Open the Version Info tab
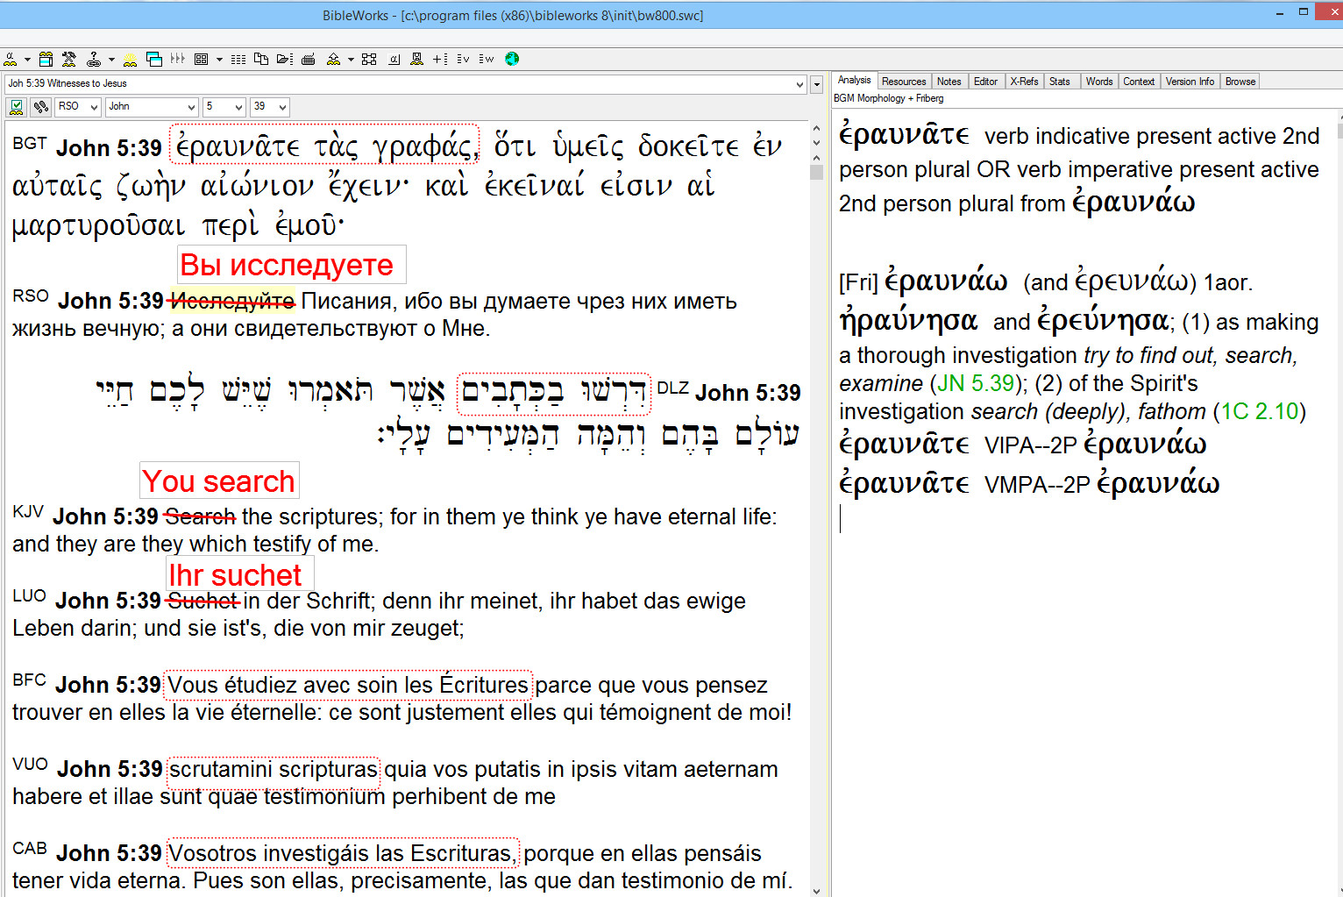The width and height of the screenshot is (1343, 897). click(1190, 82)
